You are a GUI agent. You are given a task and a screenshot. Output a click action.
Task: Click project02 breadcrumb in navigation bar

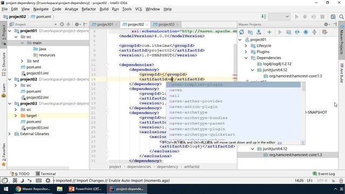[x=15, y=17]
